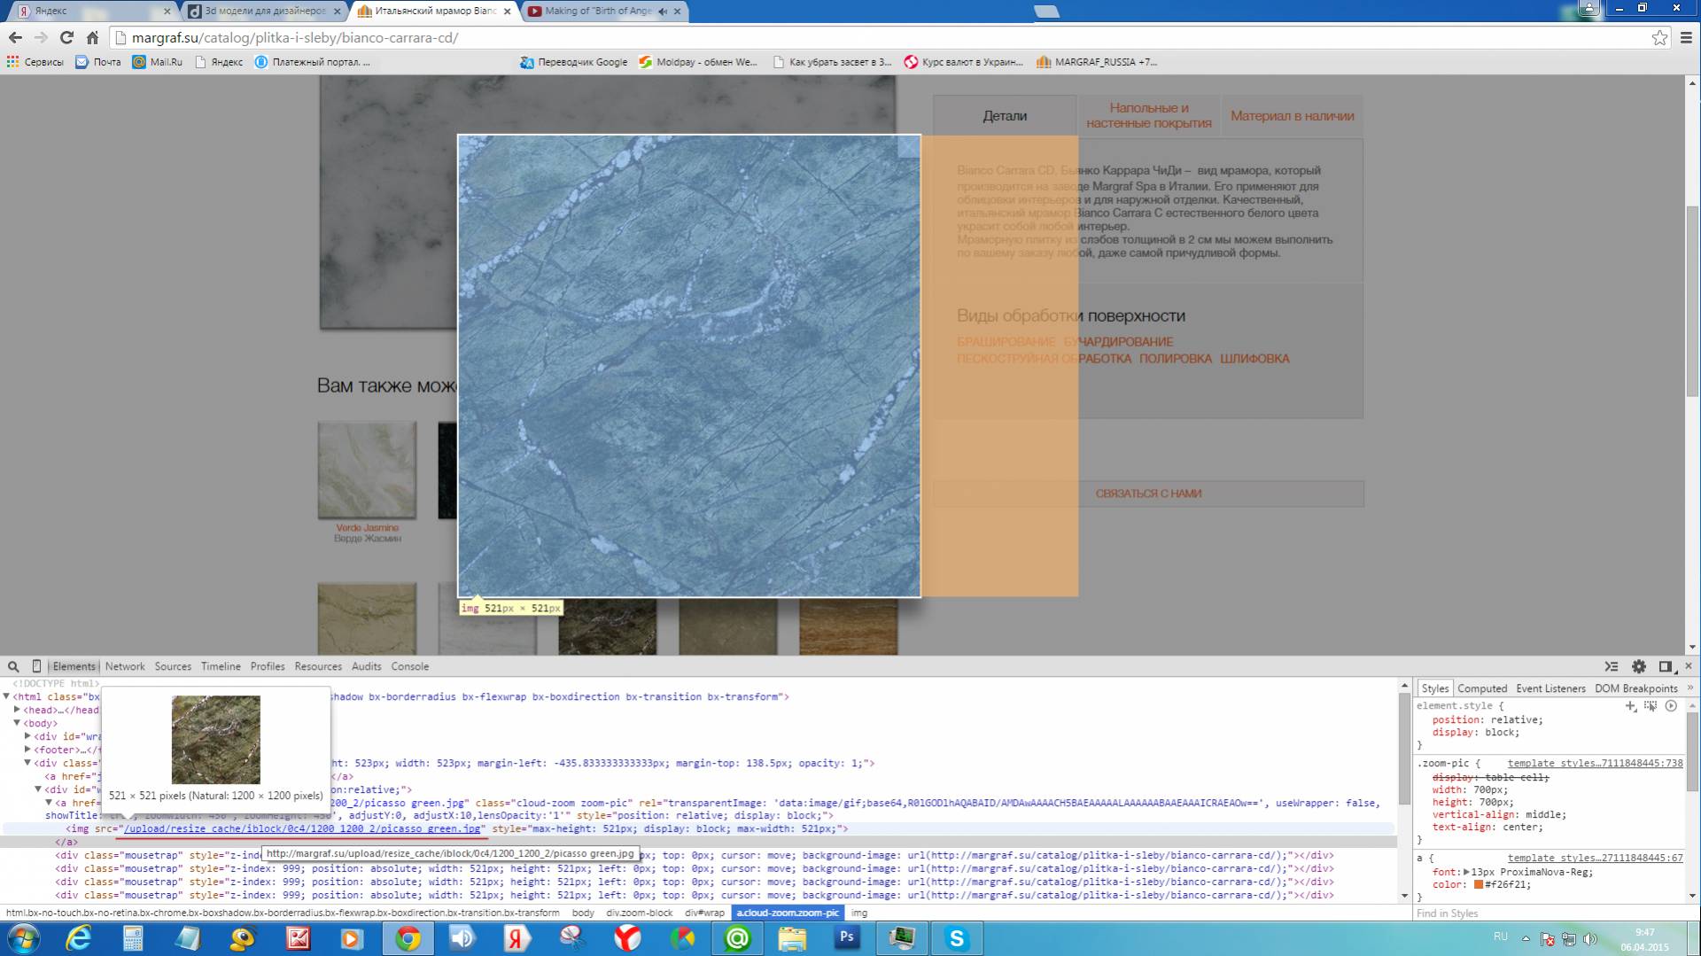This screenshot has width=1701, height=956.
Task: Click the new style rule plus icon
Action: (x=1630, y=706)
